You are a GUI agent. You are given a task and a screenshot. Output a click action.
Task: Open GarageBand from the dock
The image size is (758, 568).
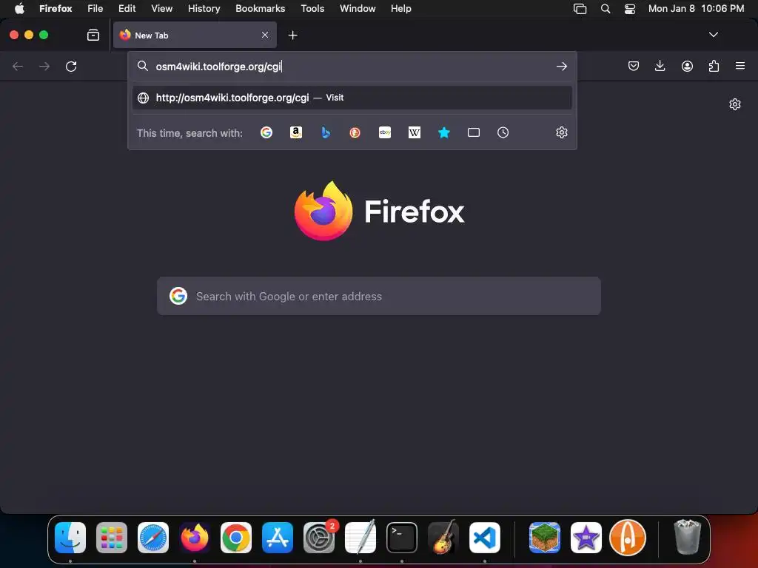point(443,538)
